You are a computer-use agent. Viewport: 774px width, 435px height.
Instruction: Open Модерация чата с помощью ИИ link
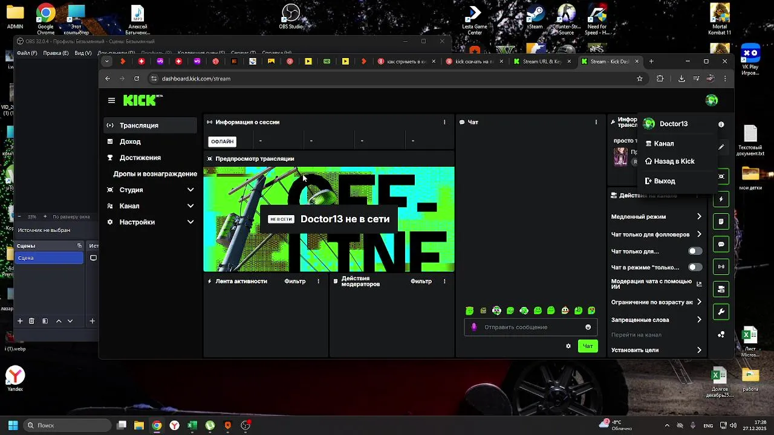[x=656, y=284]
